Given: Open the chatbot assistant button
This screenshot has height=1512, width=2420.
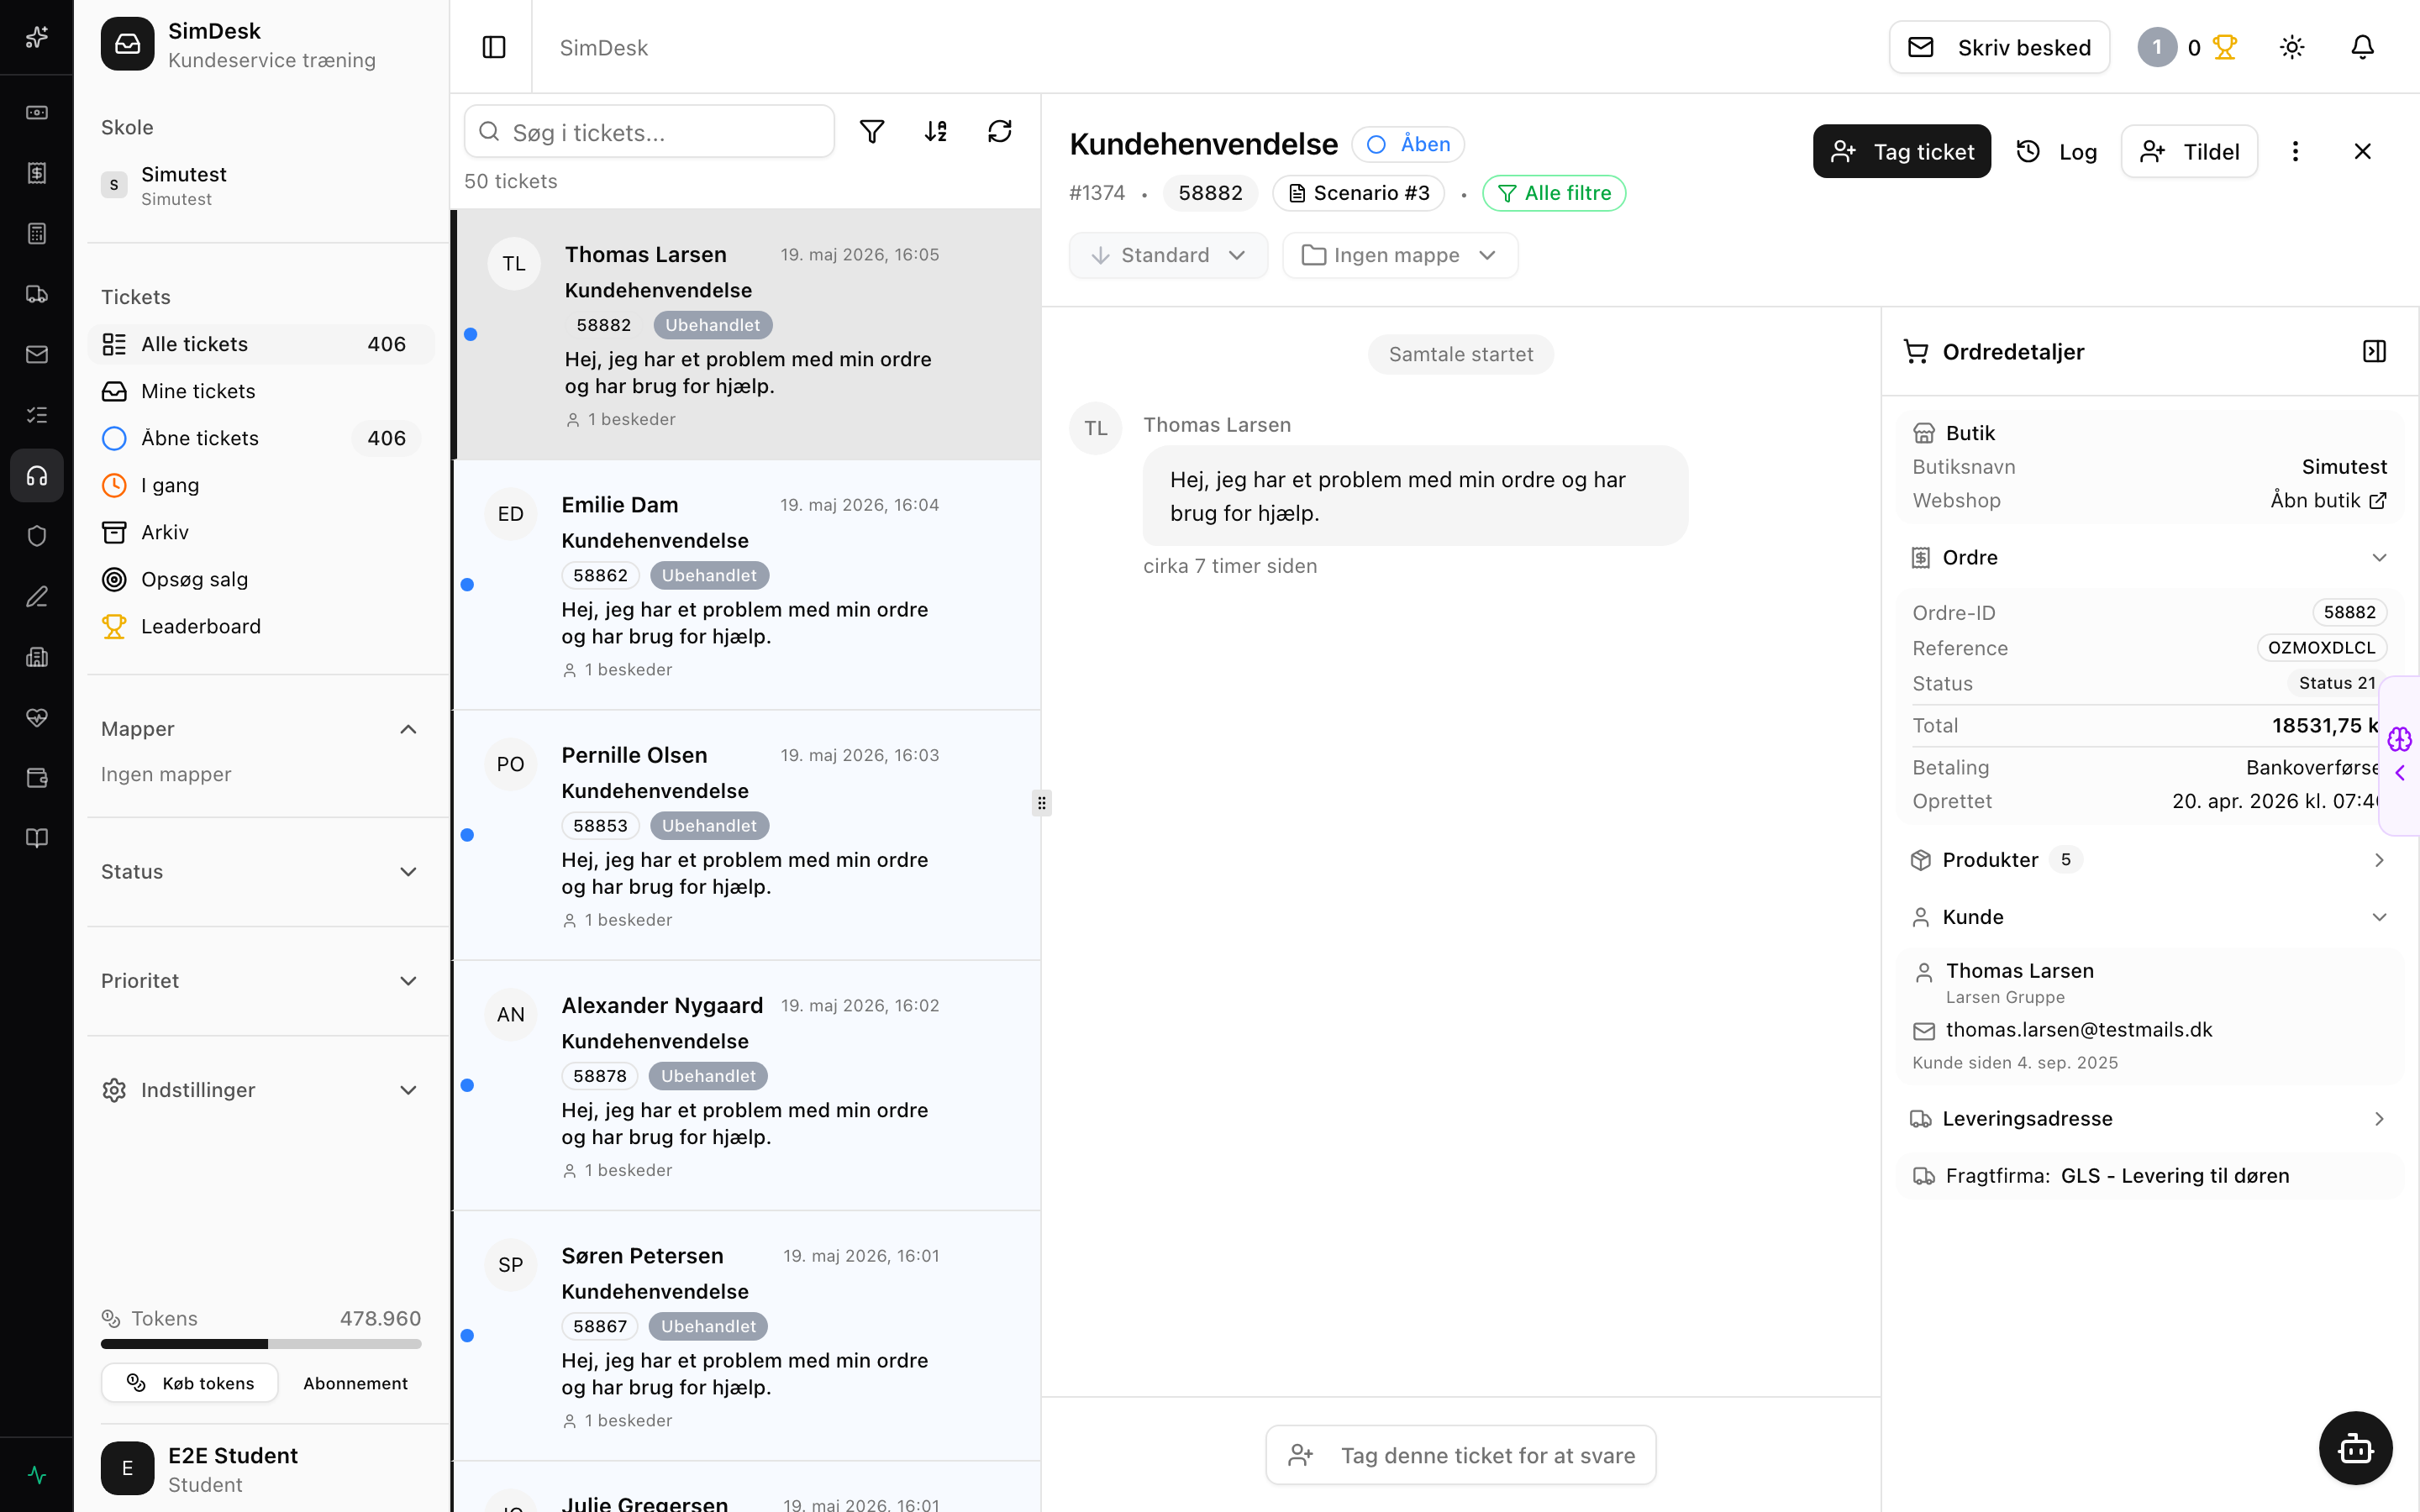Looking at the screenshot, I should click(x=2355, y=1448).
